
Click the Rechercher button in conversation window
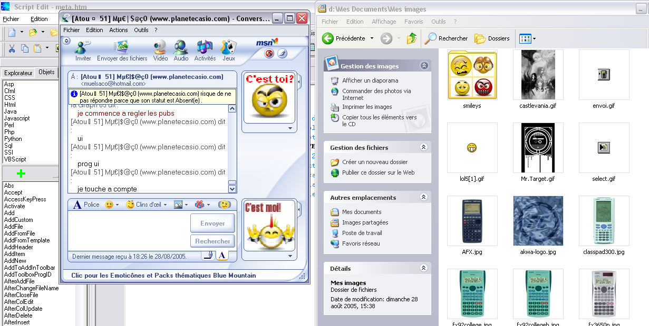(212, 241)
